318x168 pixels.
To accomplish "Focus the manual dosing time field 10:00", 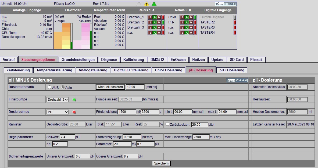I will 135,87.
